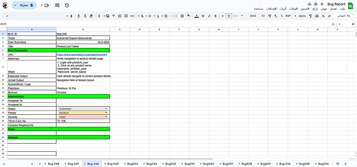Viewport: 357px width, 167px height.
Task: Open version history clock icon
Action: 67,5
